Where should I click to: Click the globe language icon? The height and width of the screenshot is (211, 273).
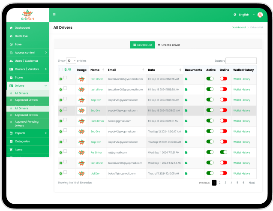pyautogui.click(x=235, y=15)
